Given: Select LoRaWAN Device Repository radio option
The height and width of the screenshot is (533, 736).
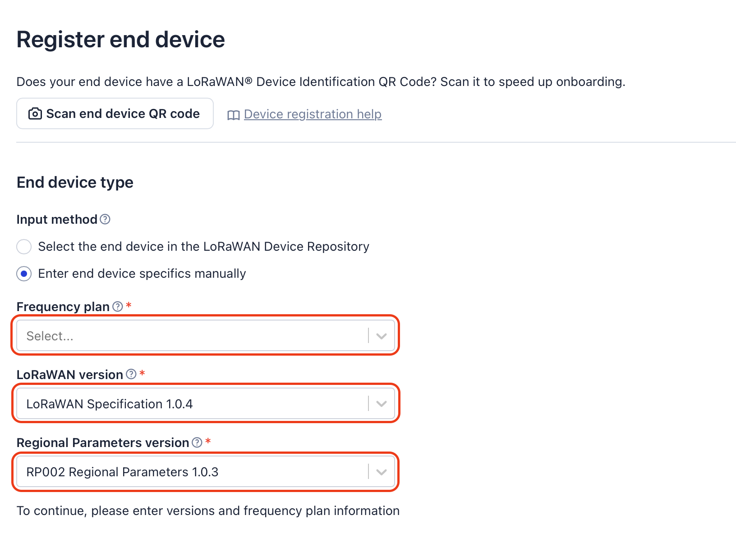Looking at the screenshot, I should coord(24,247).
